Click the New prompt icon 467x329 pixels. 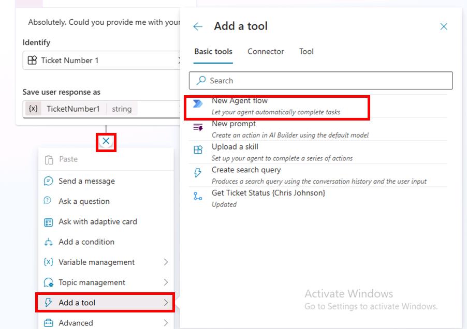[198, 127]
